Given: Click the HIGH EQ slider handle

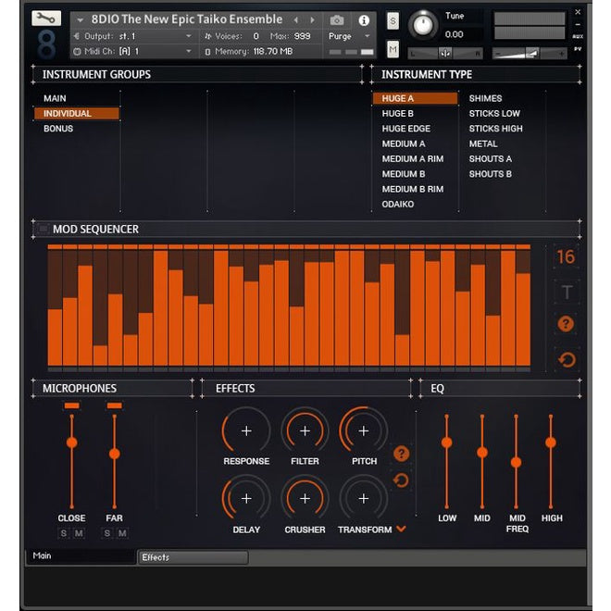Looking at the screenshot, I should 551,443.
